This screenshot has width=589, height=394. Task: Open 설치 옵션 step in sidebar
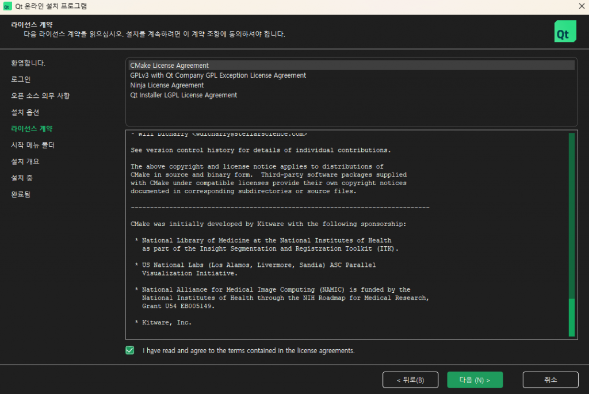point(25,112)
